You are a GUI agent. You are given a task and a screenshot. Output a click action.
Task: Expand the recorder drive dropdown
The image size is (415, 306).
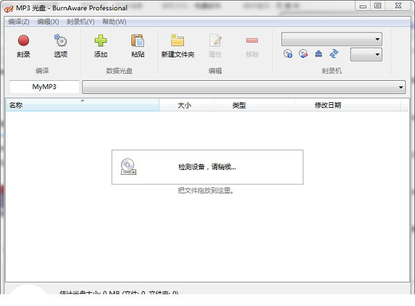pos(331,39)
